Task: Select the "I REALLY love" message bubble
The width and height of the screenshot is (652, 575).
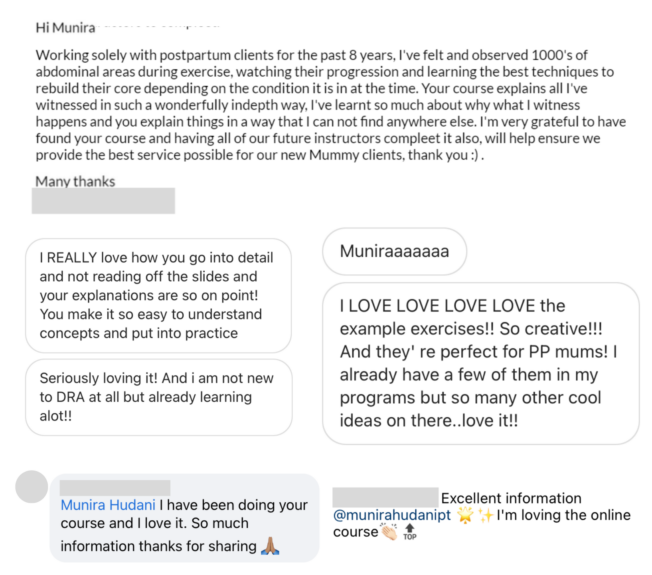Action: coord(158,295)
